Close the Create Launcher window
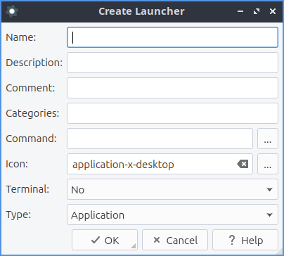This screenshot has height=256, width=284. tap(273, 11)
